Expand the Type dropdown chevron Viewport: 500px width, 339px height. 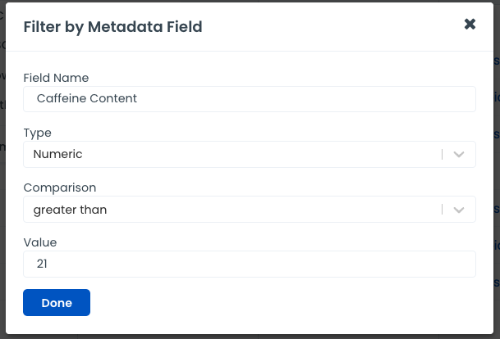459,154
